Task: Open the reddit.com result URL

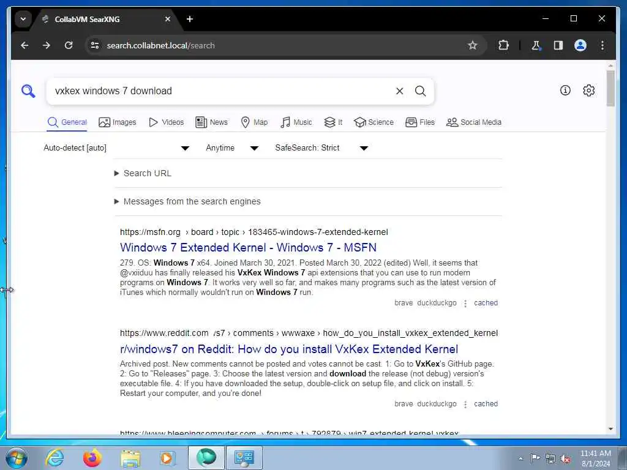Action: pos(309,334)
